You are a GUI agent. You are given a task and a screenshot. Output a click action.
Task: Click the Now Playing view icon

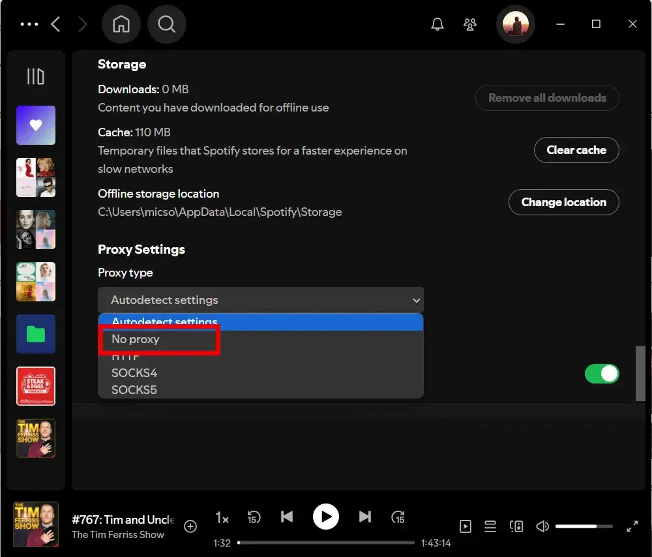coord(466,526)
